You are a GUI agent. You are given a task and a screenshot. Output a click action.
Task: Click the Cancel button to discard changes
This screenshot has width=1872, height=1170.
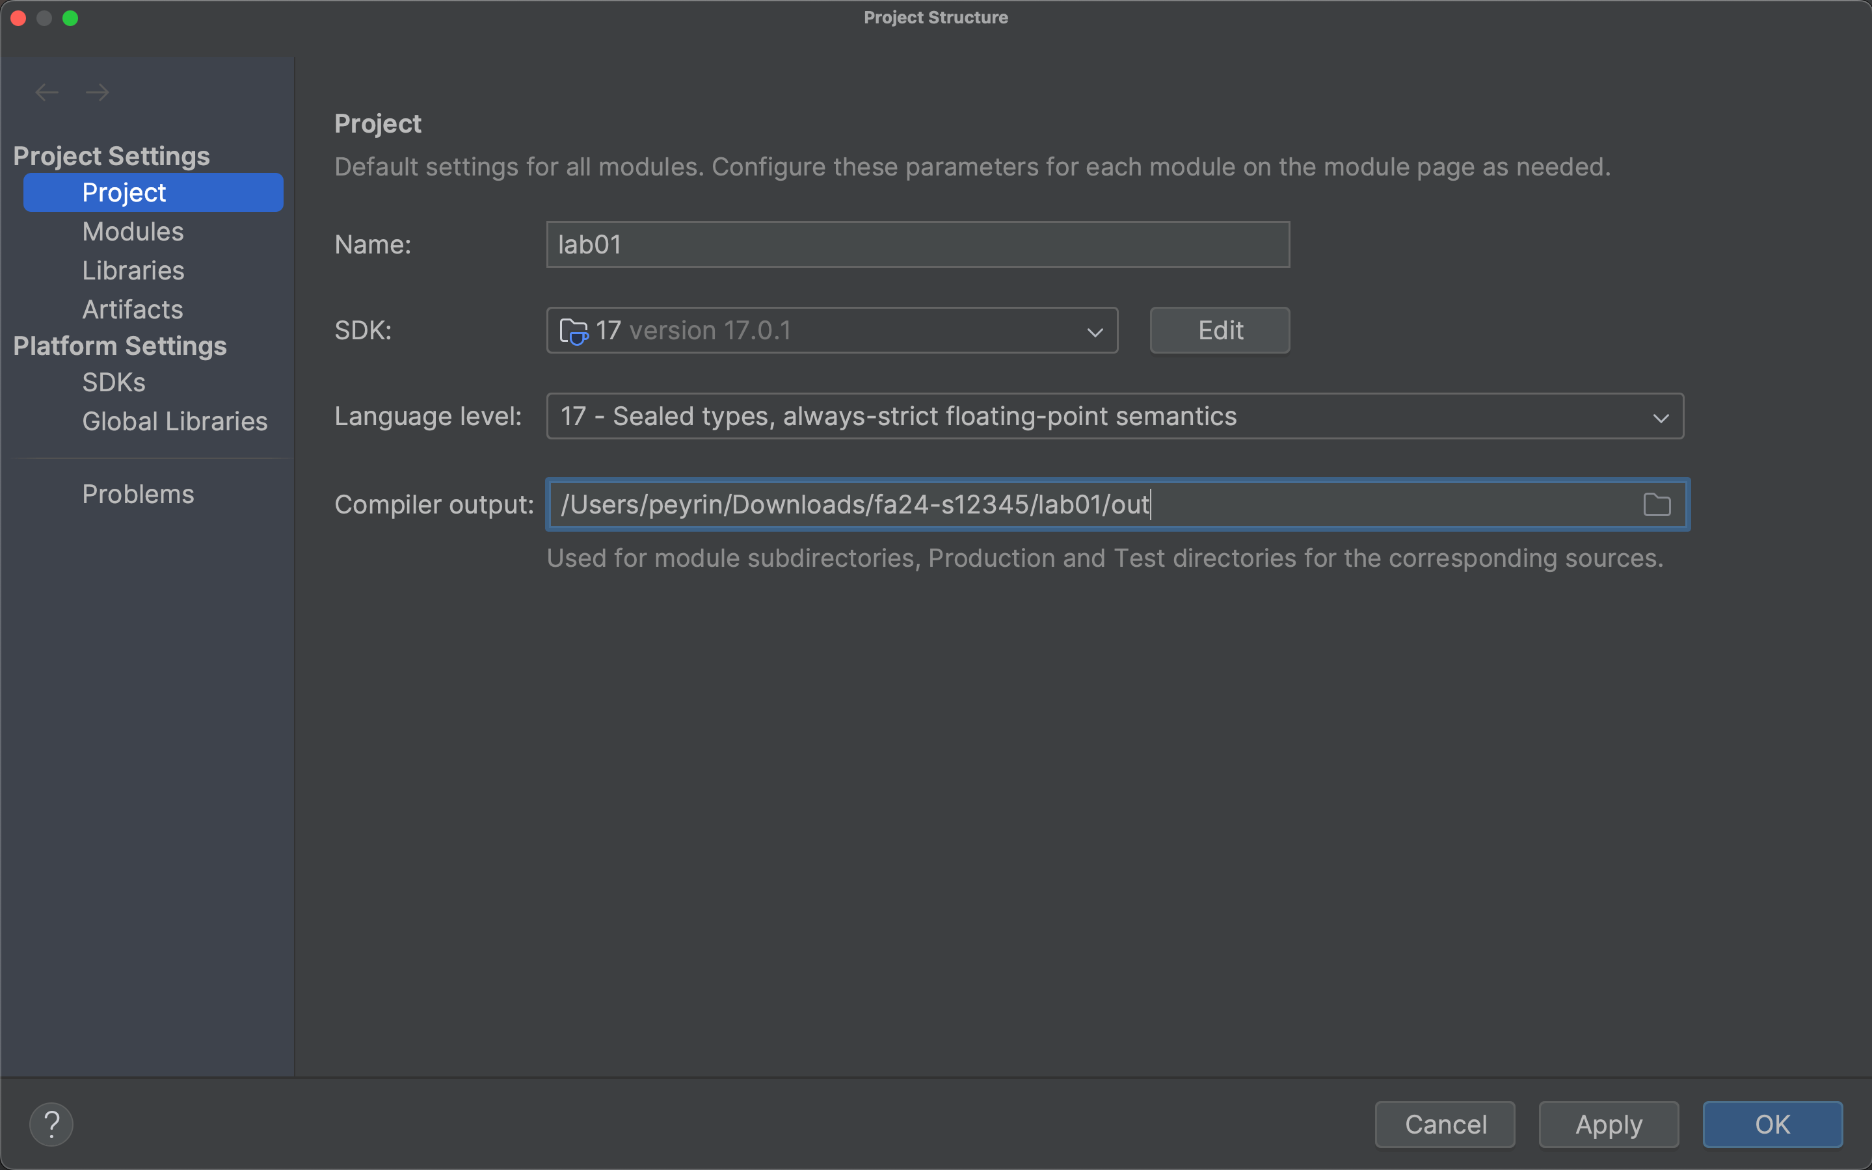click(1446, 1124)
